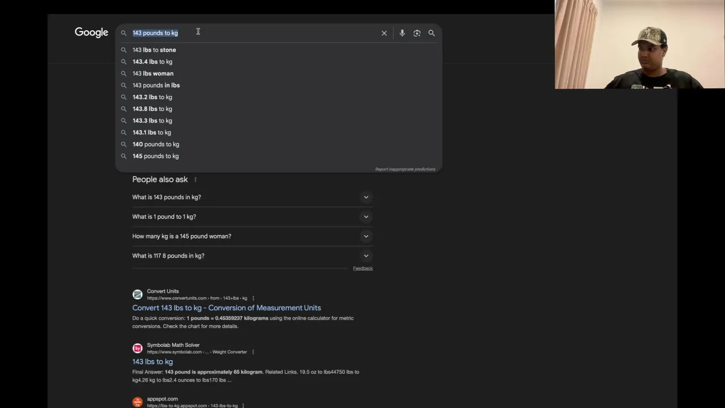Expand 'How many kg is a 145 pound woman?'
This screenshot has width=725, height=408.
[253, 236]
